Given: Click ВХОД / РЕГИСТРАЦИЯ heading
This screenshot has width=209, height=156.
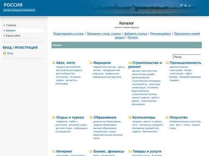Looking at the screenshot, I should tap(20, 47).
